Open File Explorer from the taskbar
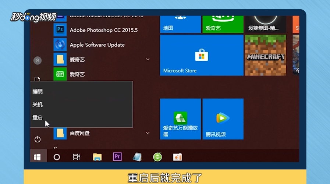 tap(97, 157)
